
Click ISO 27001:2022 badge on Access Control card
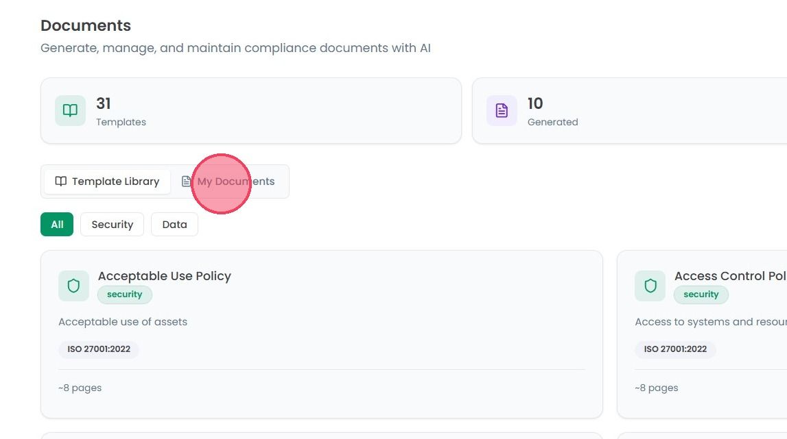click(x=675, y=349)
